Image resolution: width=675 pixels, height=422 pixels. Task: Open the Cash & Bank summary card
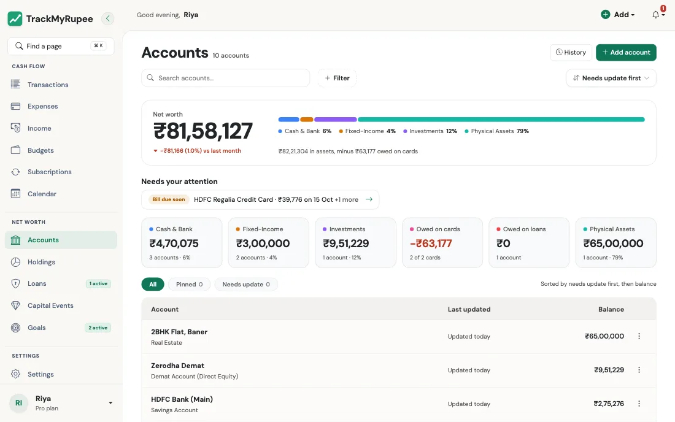(x=182, y=243)
